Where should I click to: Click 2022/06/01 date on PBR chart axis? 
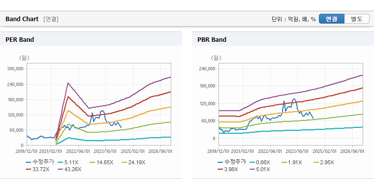coord(270,151)
